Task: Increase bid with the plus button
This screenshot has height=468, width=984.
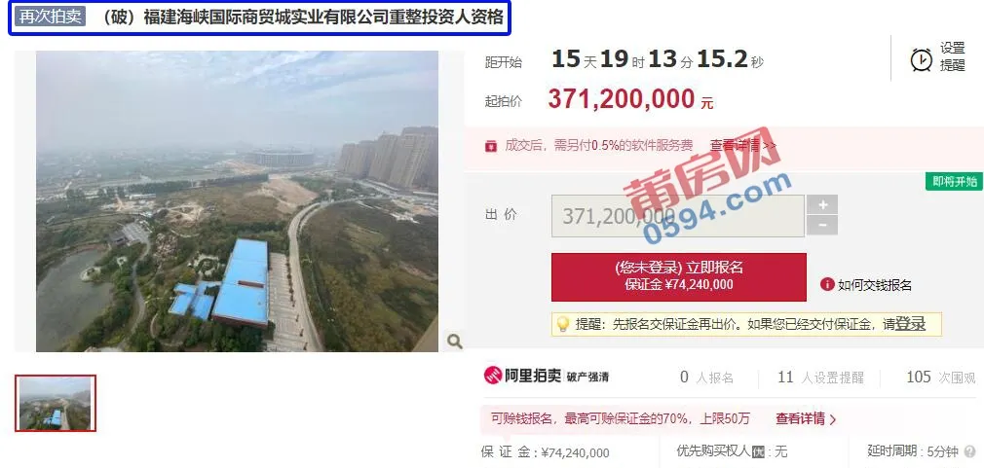Action: tap(822, 205)
